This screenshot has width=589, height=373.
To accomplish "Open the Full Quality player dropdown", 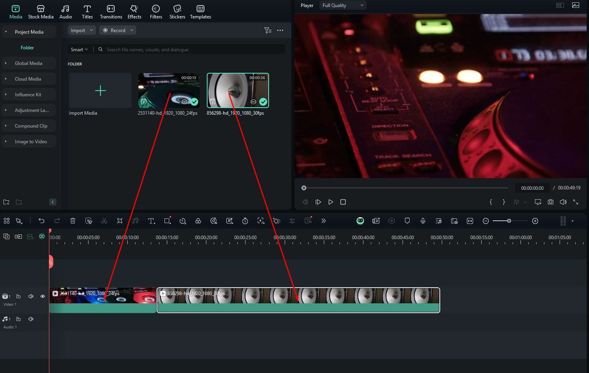I will click(x=343, y=5).
